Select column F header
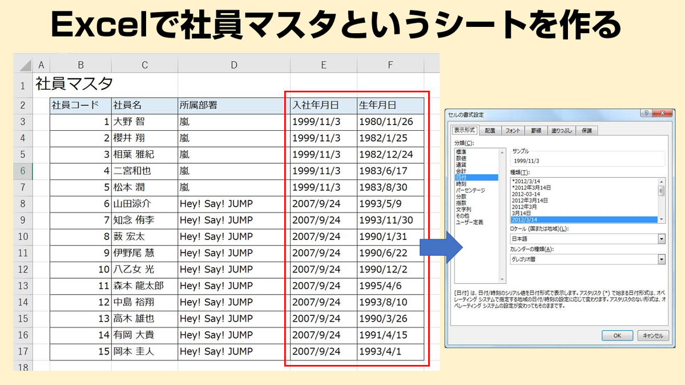Image resolution: width=685 pixels, height=385 pixels. 390,65
